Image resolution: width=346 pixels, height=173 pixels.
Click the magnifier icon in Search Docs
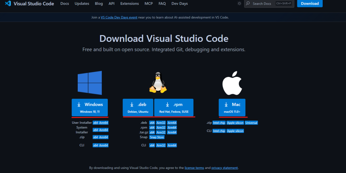248,4
